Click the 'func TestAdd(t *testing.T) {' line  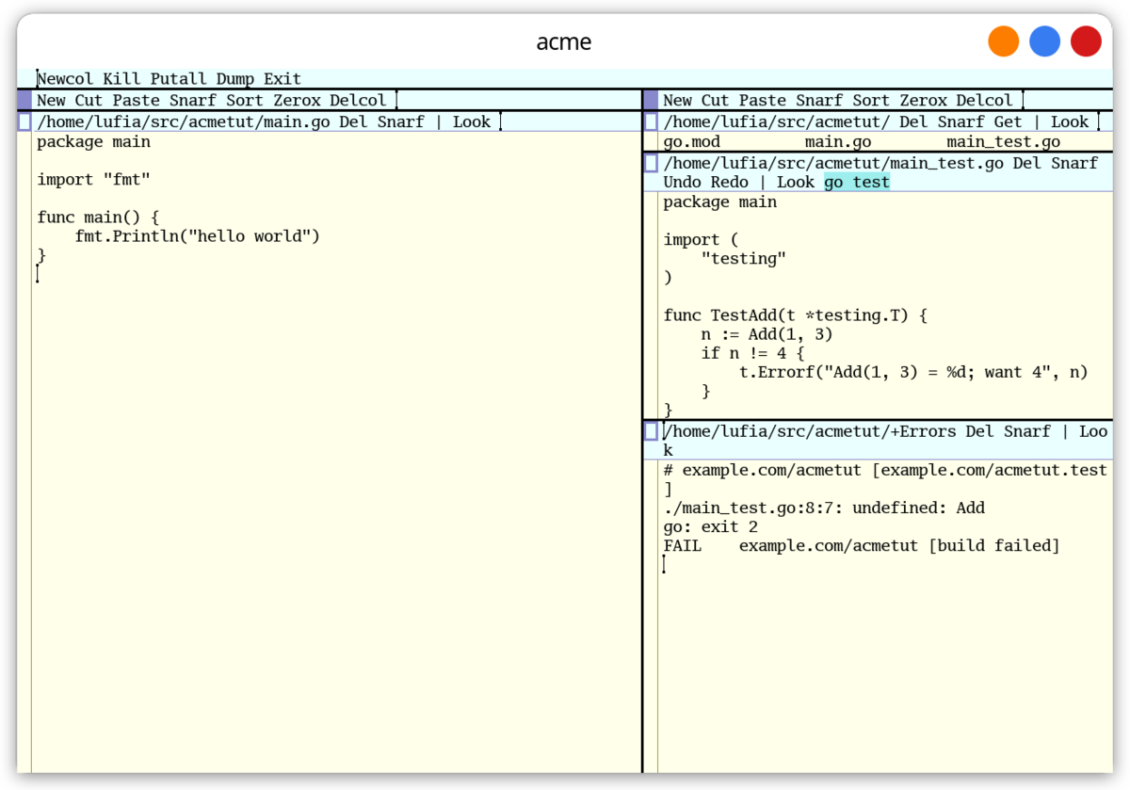click(796, 315)
